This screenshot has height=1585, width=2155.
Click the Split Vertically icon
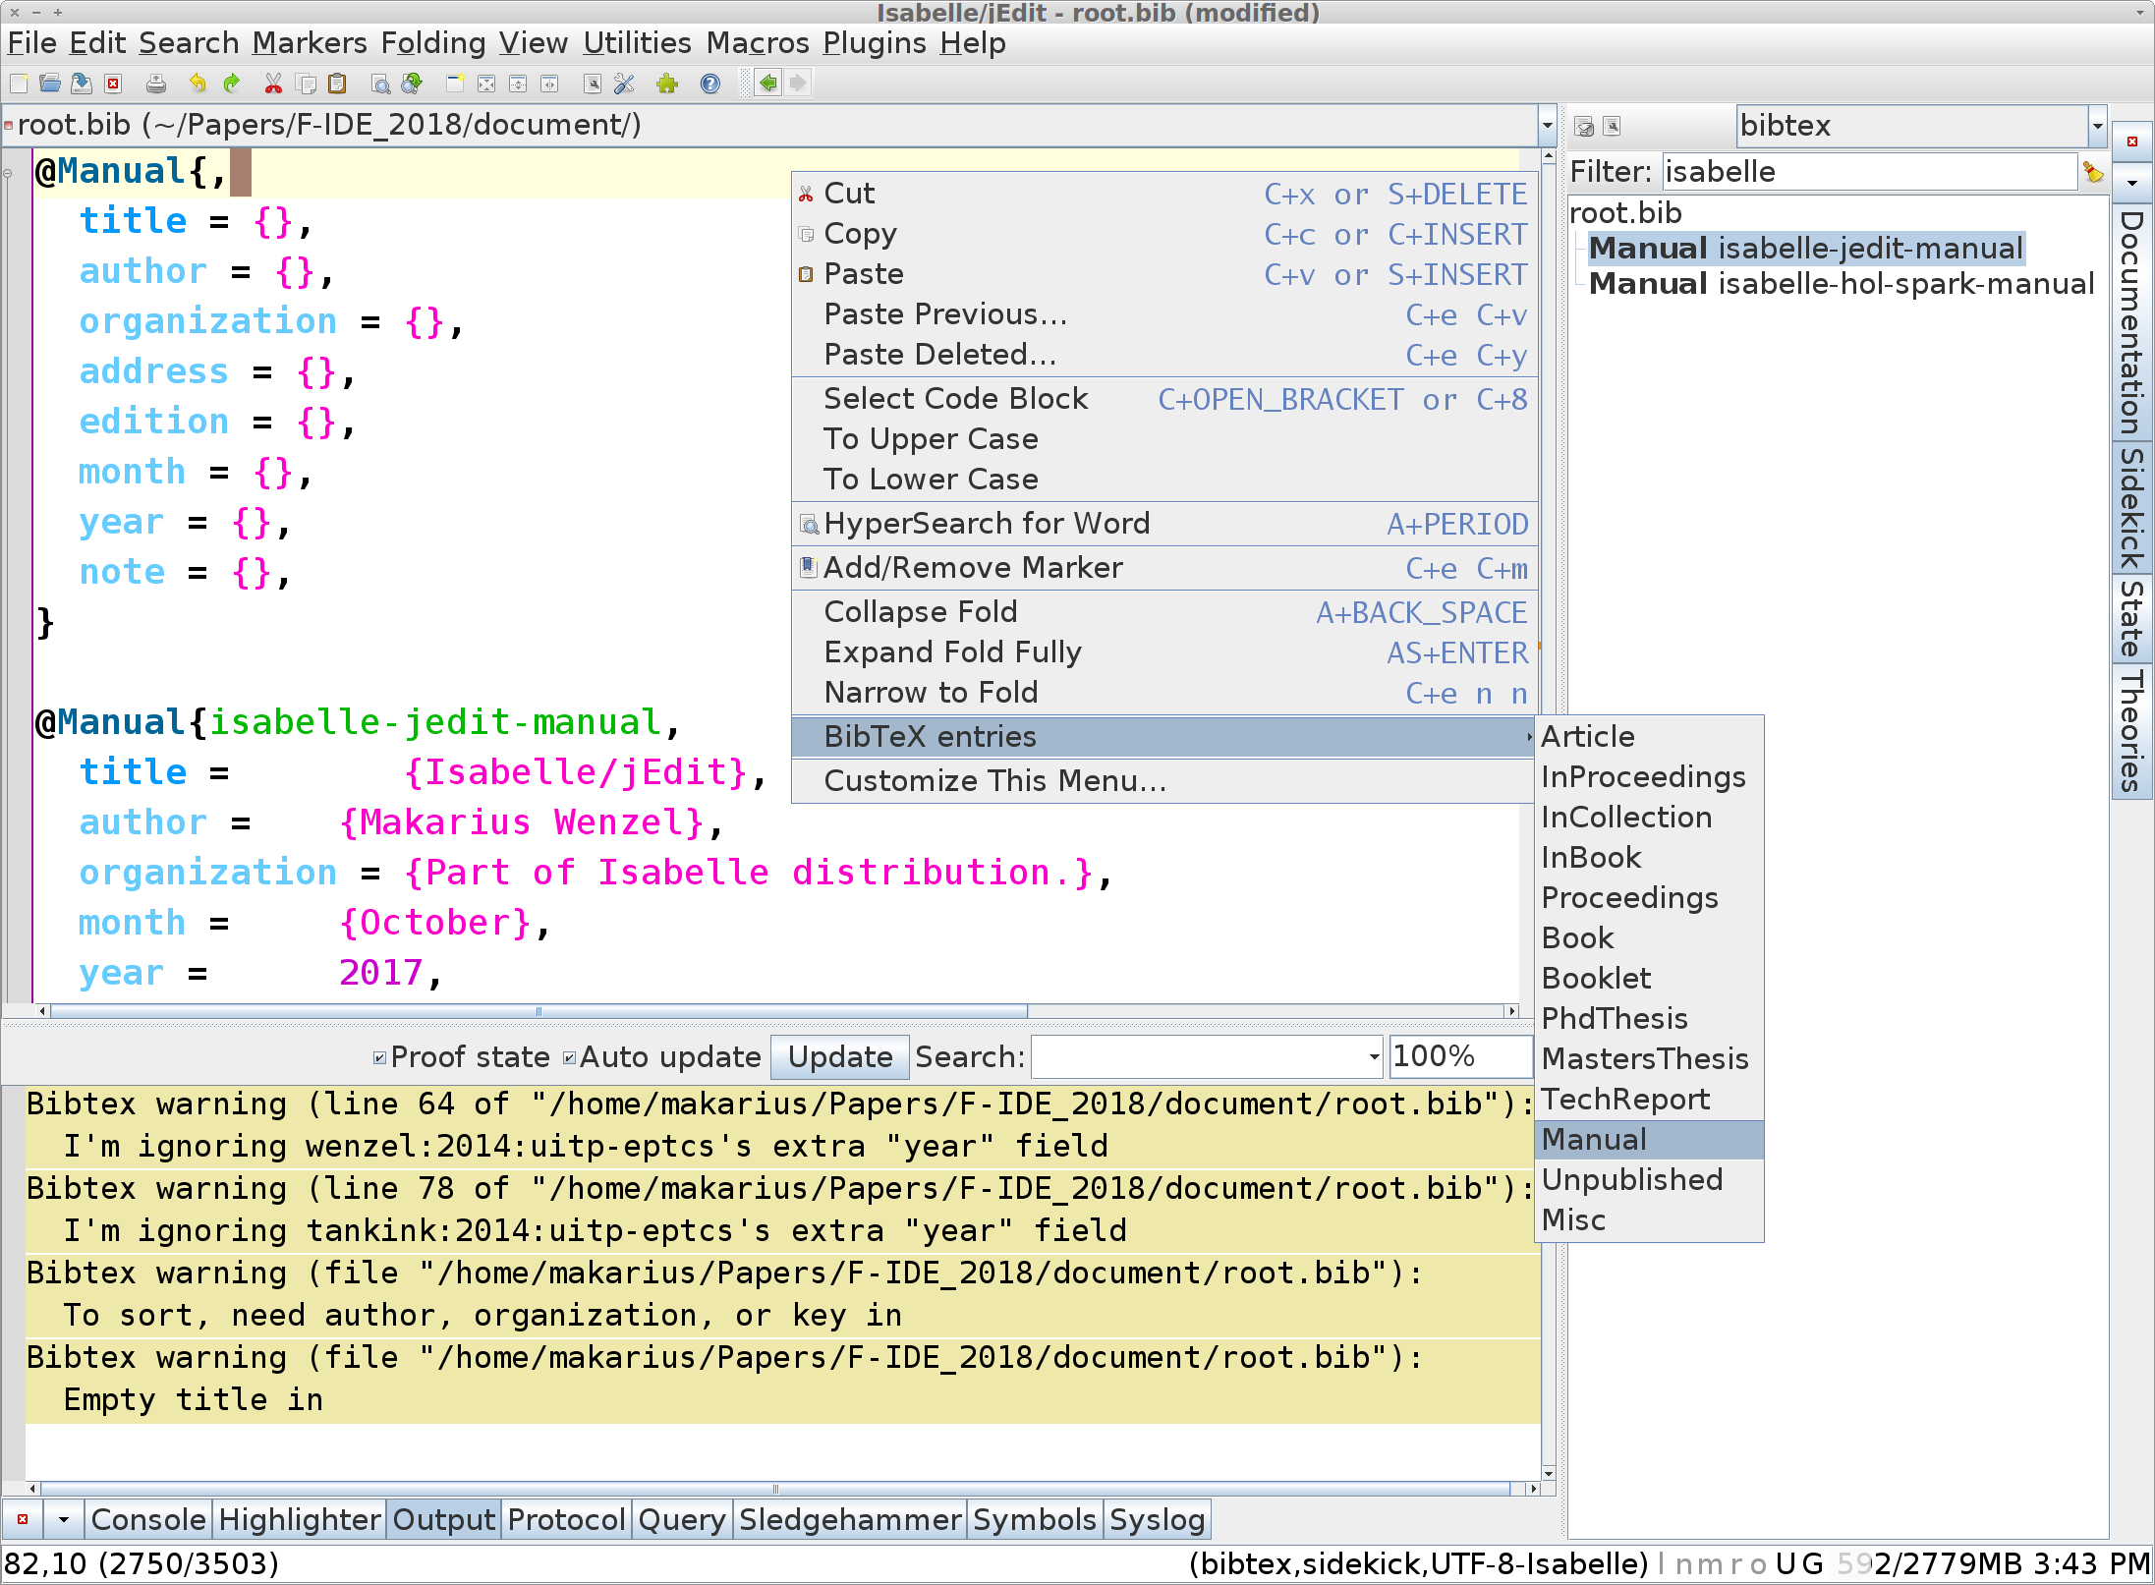[x=549, y=84]
